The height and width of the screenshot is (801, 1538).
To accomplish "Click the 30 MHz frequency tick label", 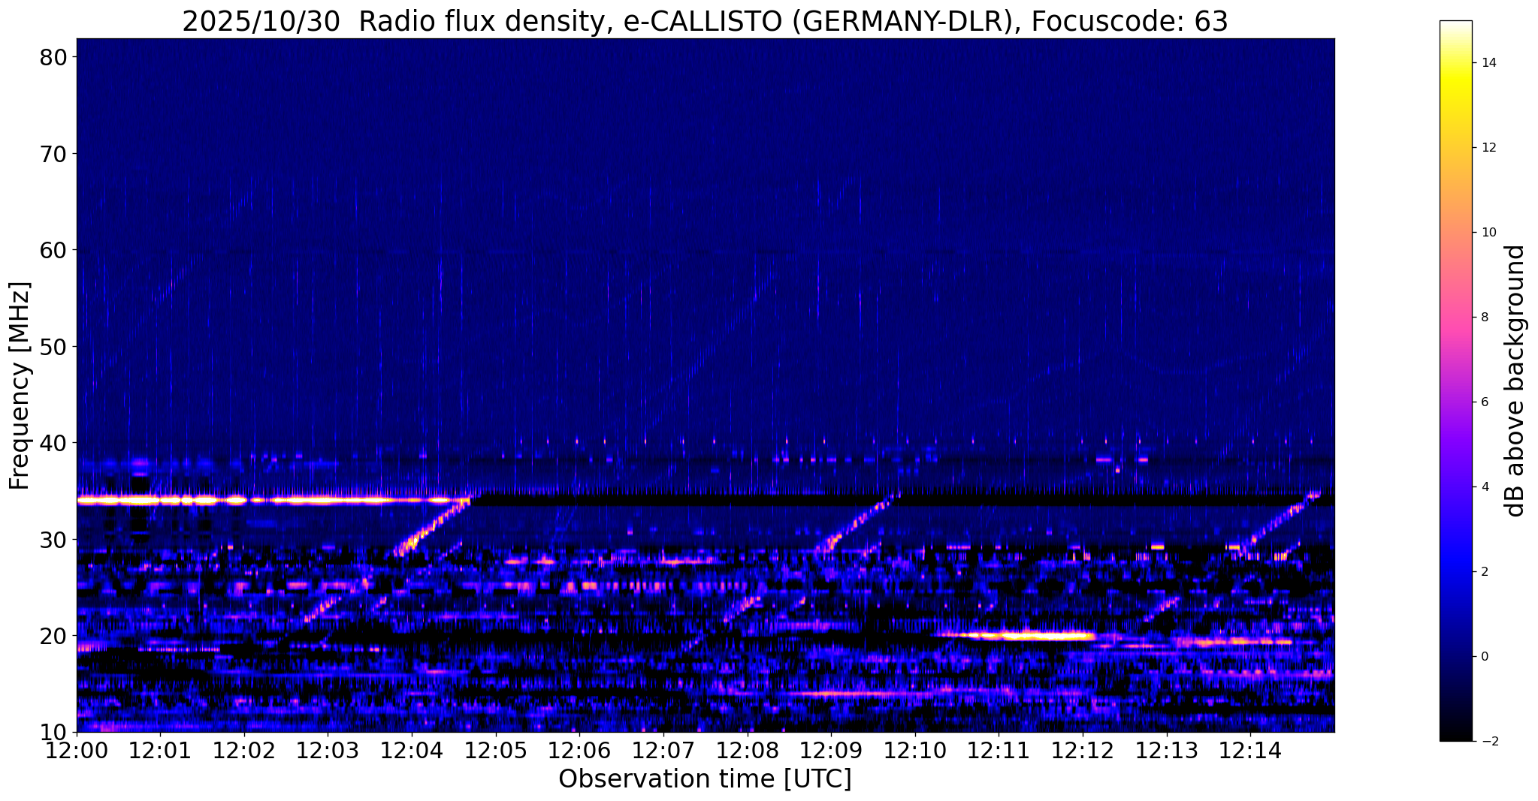I will 53,539.
